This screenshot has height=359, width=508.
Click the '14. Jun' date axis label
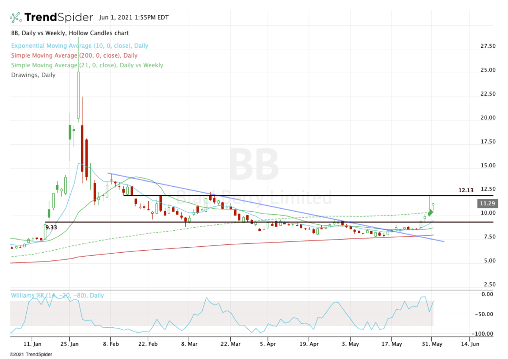469,344
